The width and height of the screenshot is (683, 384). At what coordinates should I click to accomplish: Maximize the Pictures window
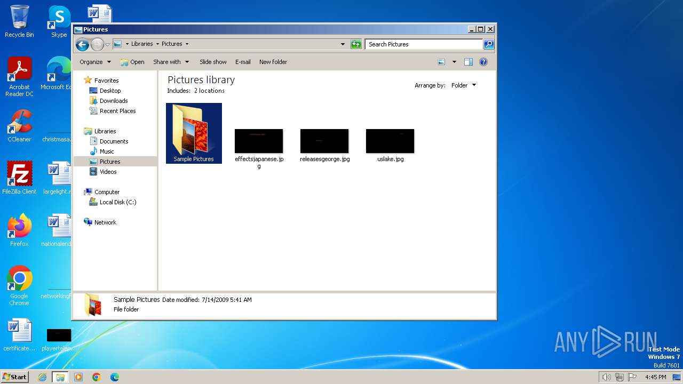(x=480, y=29)
